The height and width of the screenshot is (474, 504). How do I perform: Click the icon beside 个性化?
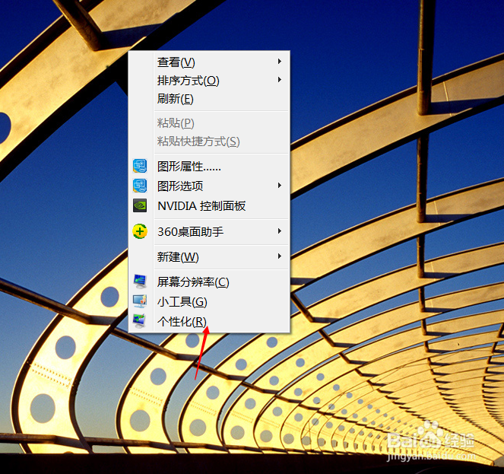click(140, 320)
